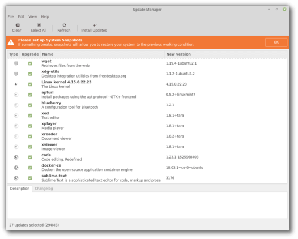Click the globe type icon for code
This screenshot has width=298, height=239.
pos(16,157)
